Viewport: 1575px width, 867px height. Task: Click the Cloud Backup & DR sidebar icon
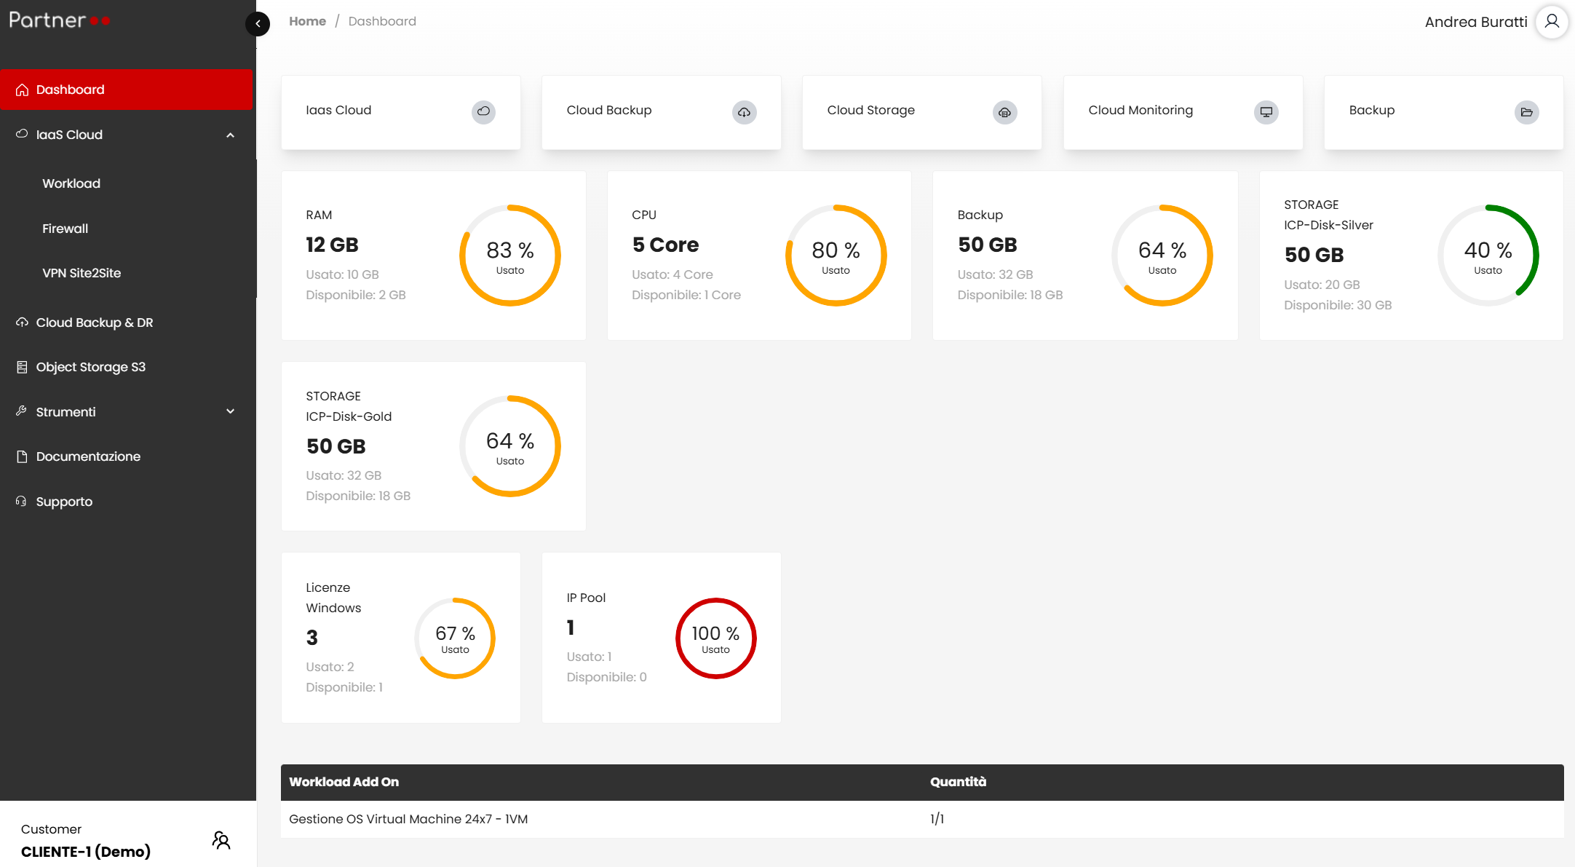click(x=22, y=322)
